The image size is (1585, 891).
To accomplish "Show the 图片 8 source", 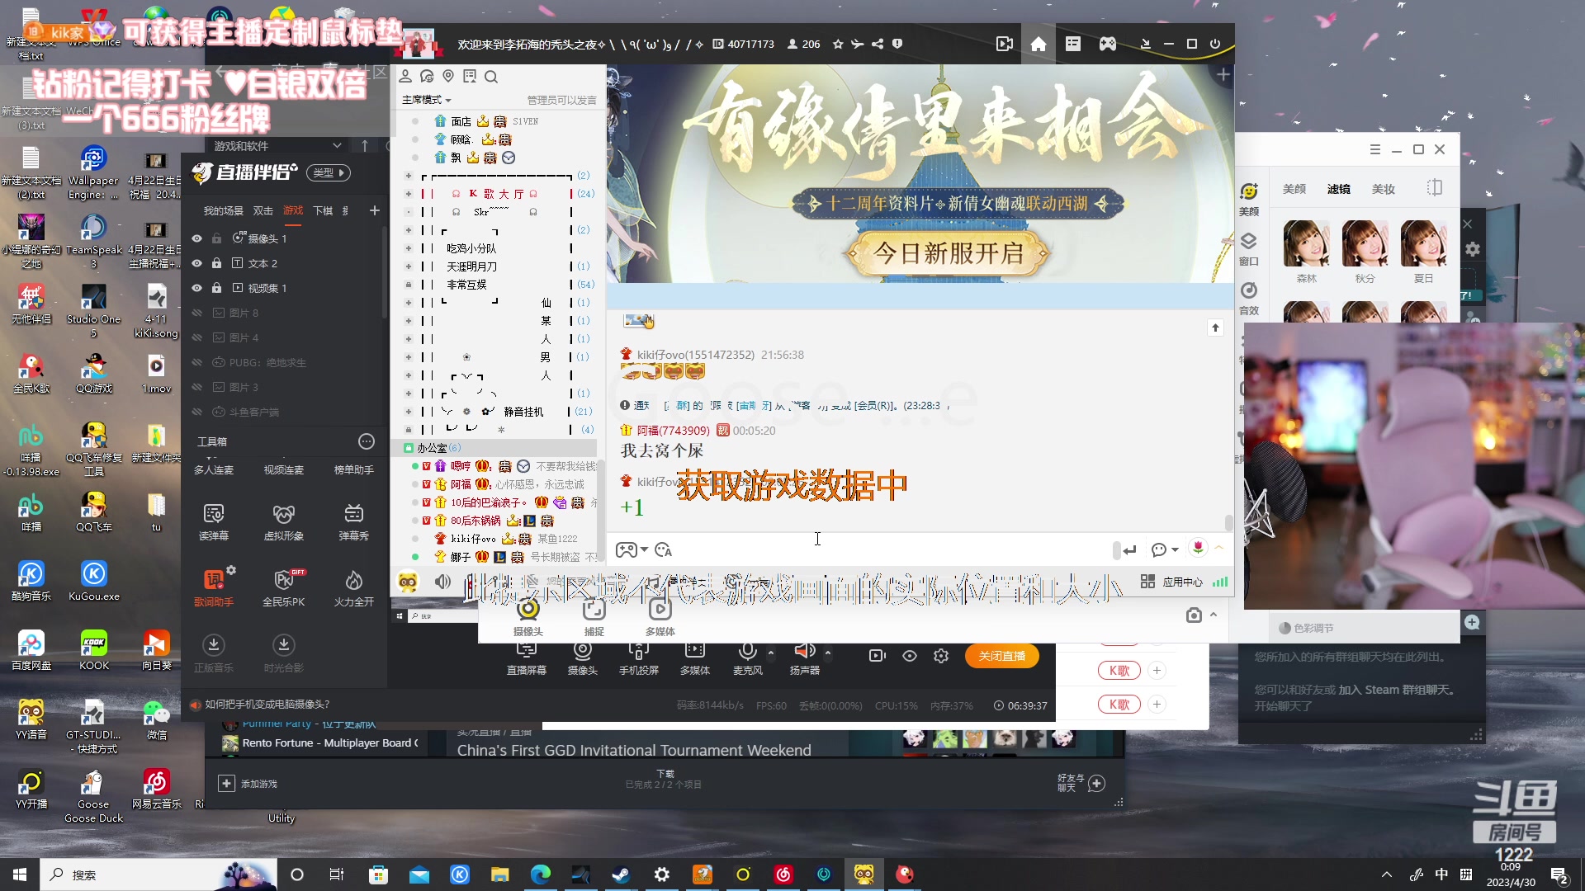I will [x=196, y=313].
